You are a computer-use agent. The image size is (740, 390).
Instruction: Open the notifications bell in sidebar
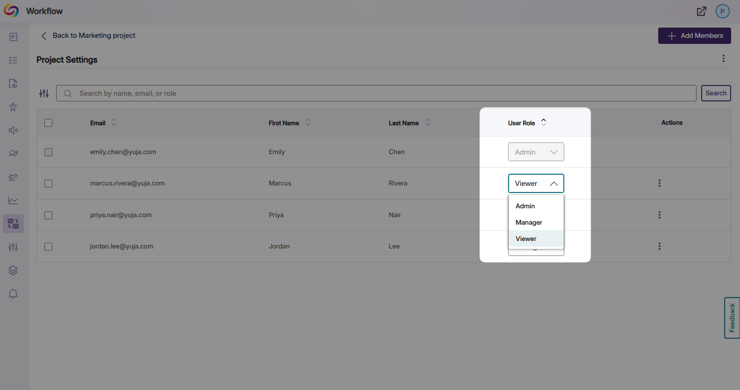pos(13,294)
